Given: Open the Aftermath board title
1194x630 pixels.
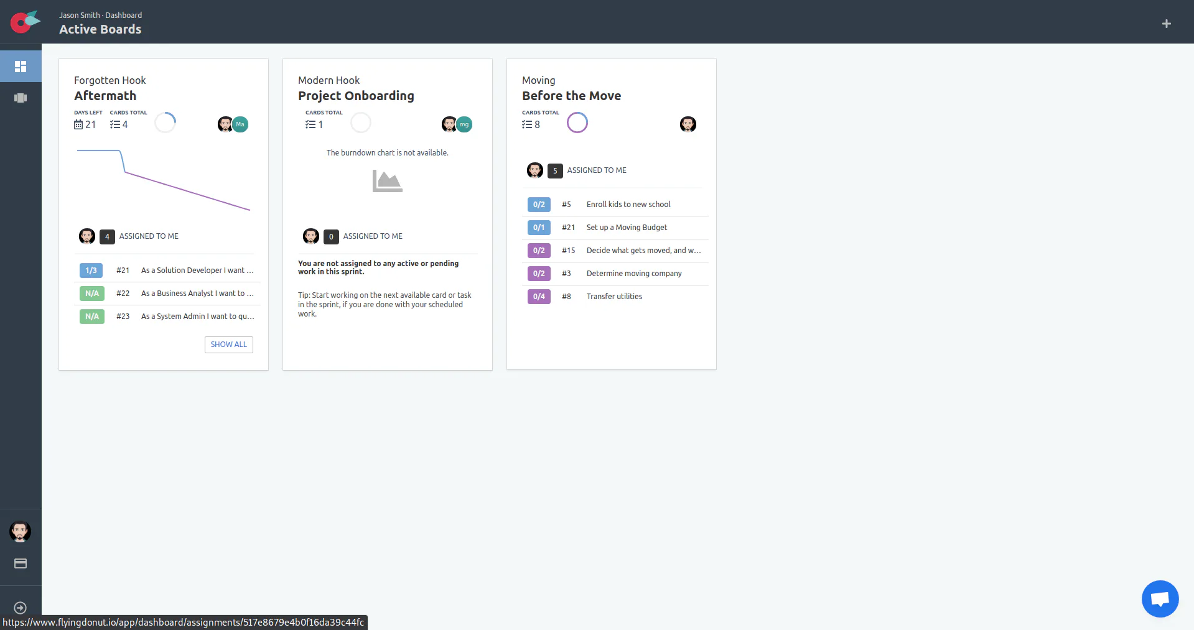Looking at the screenshot, I should 105,96.
